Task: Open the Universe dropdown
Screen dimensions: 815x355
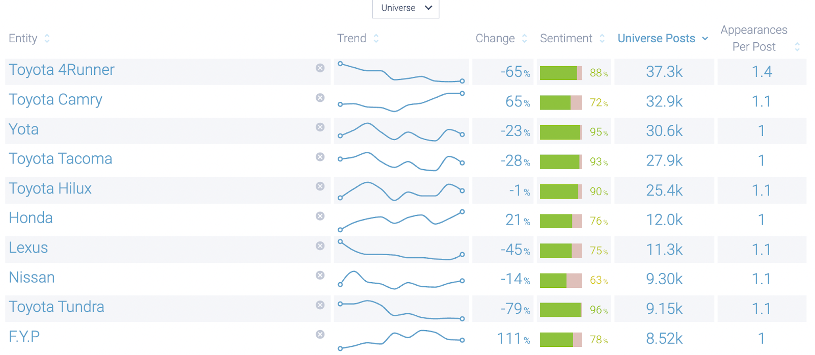Action: click(x=406, y=8)
